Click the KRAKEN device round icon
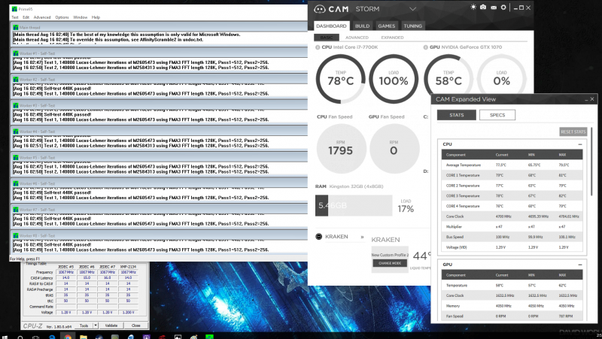This screenshot has height=339, width=602. (x=318, y=236)
